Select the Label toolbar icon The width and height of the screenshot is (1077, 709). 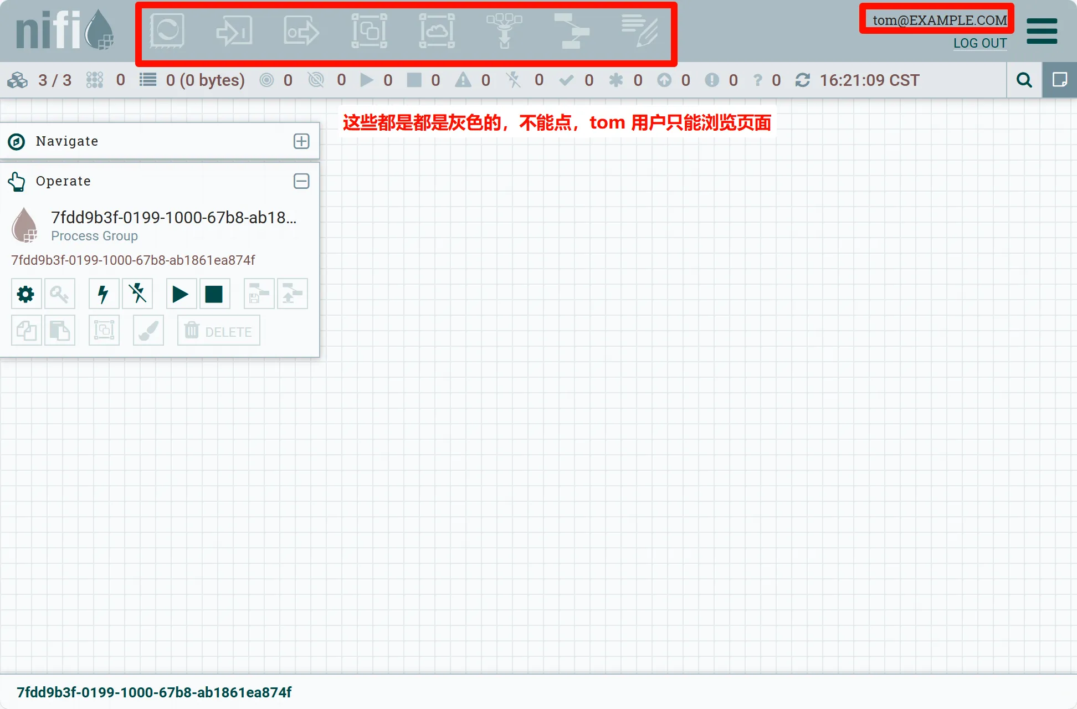(x=639, y=31)
